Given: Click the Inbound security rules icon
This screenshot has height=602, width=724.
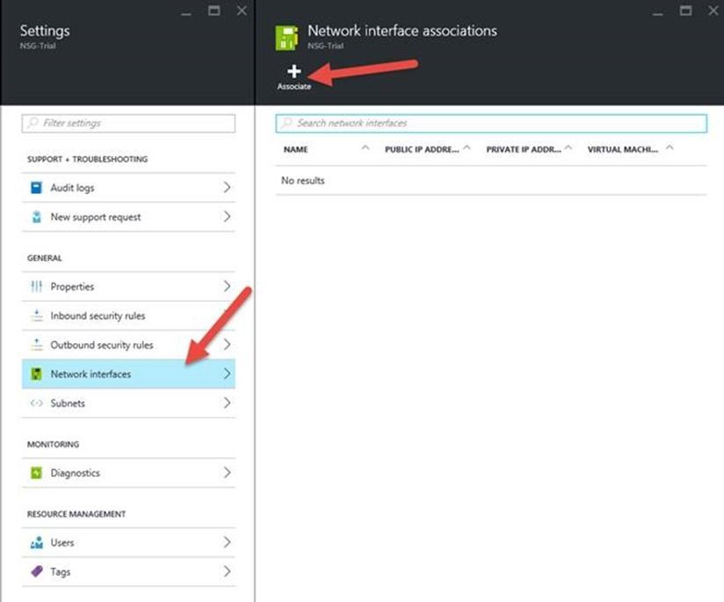Looking at the screenshot, I should pos(37,316).
